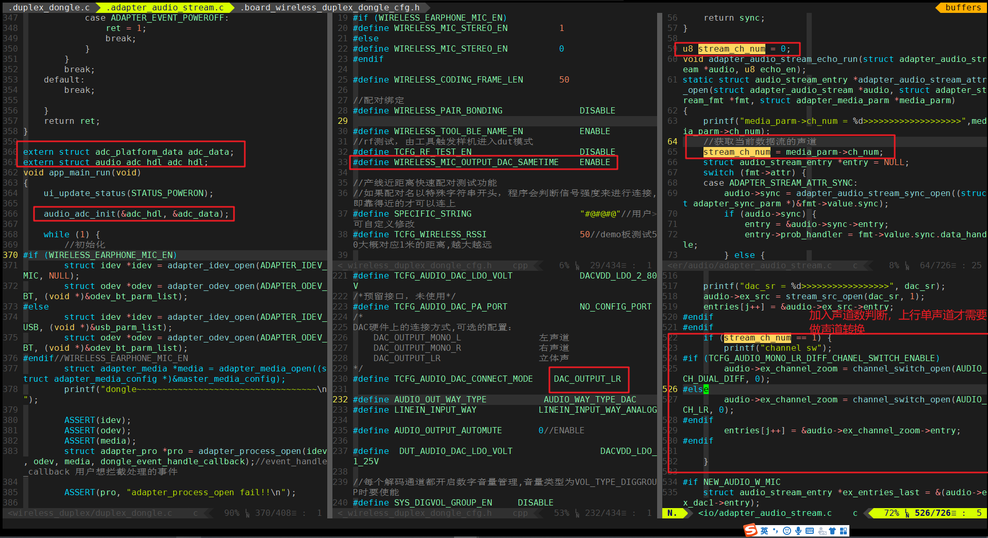The image size is (988, 538).
Task: Click the 'wireless_duplex/duplex_dongle.c' status bar filename
Action: tap(93, 513)
